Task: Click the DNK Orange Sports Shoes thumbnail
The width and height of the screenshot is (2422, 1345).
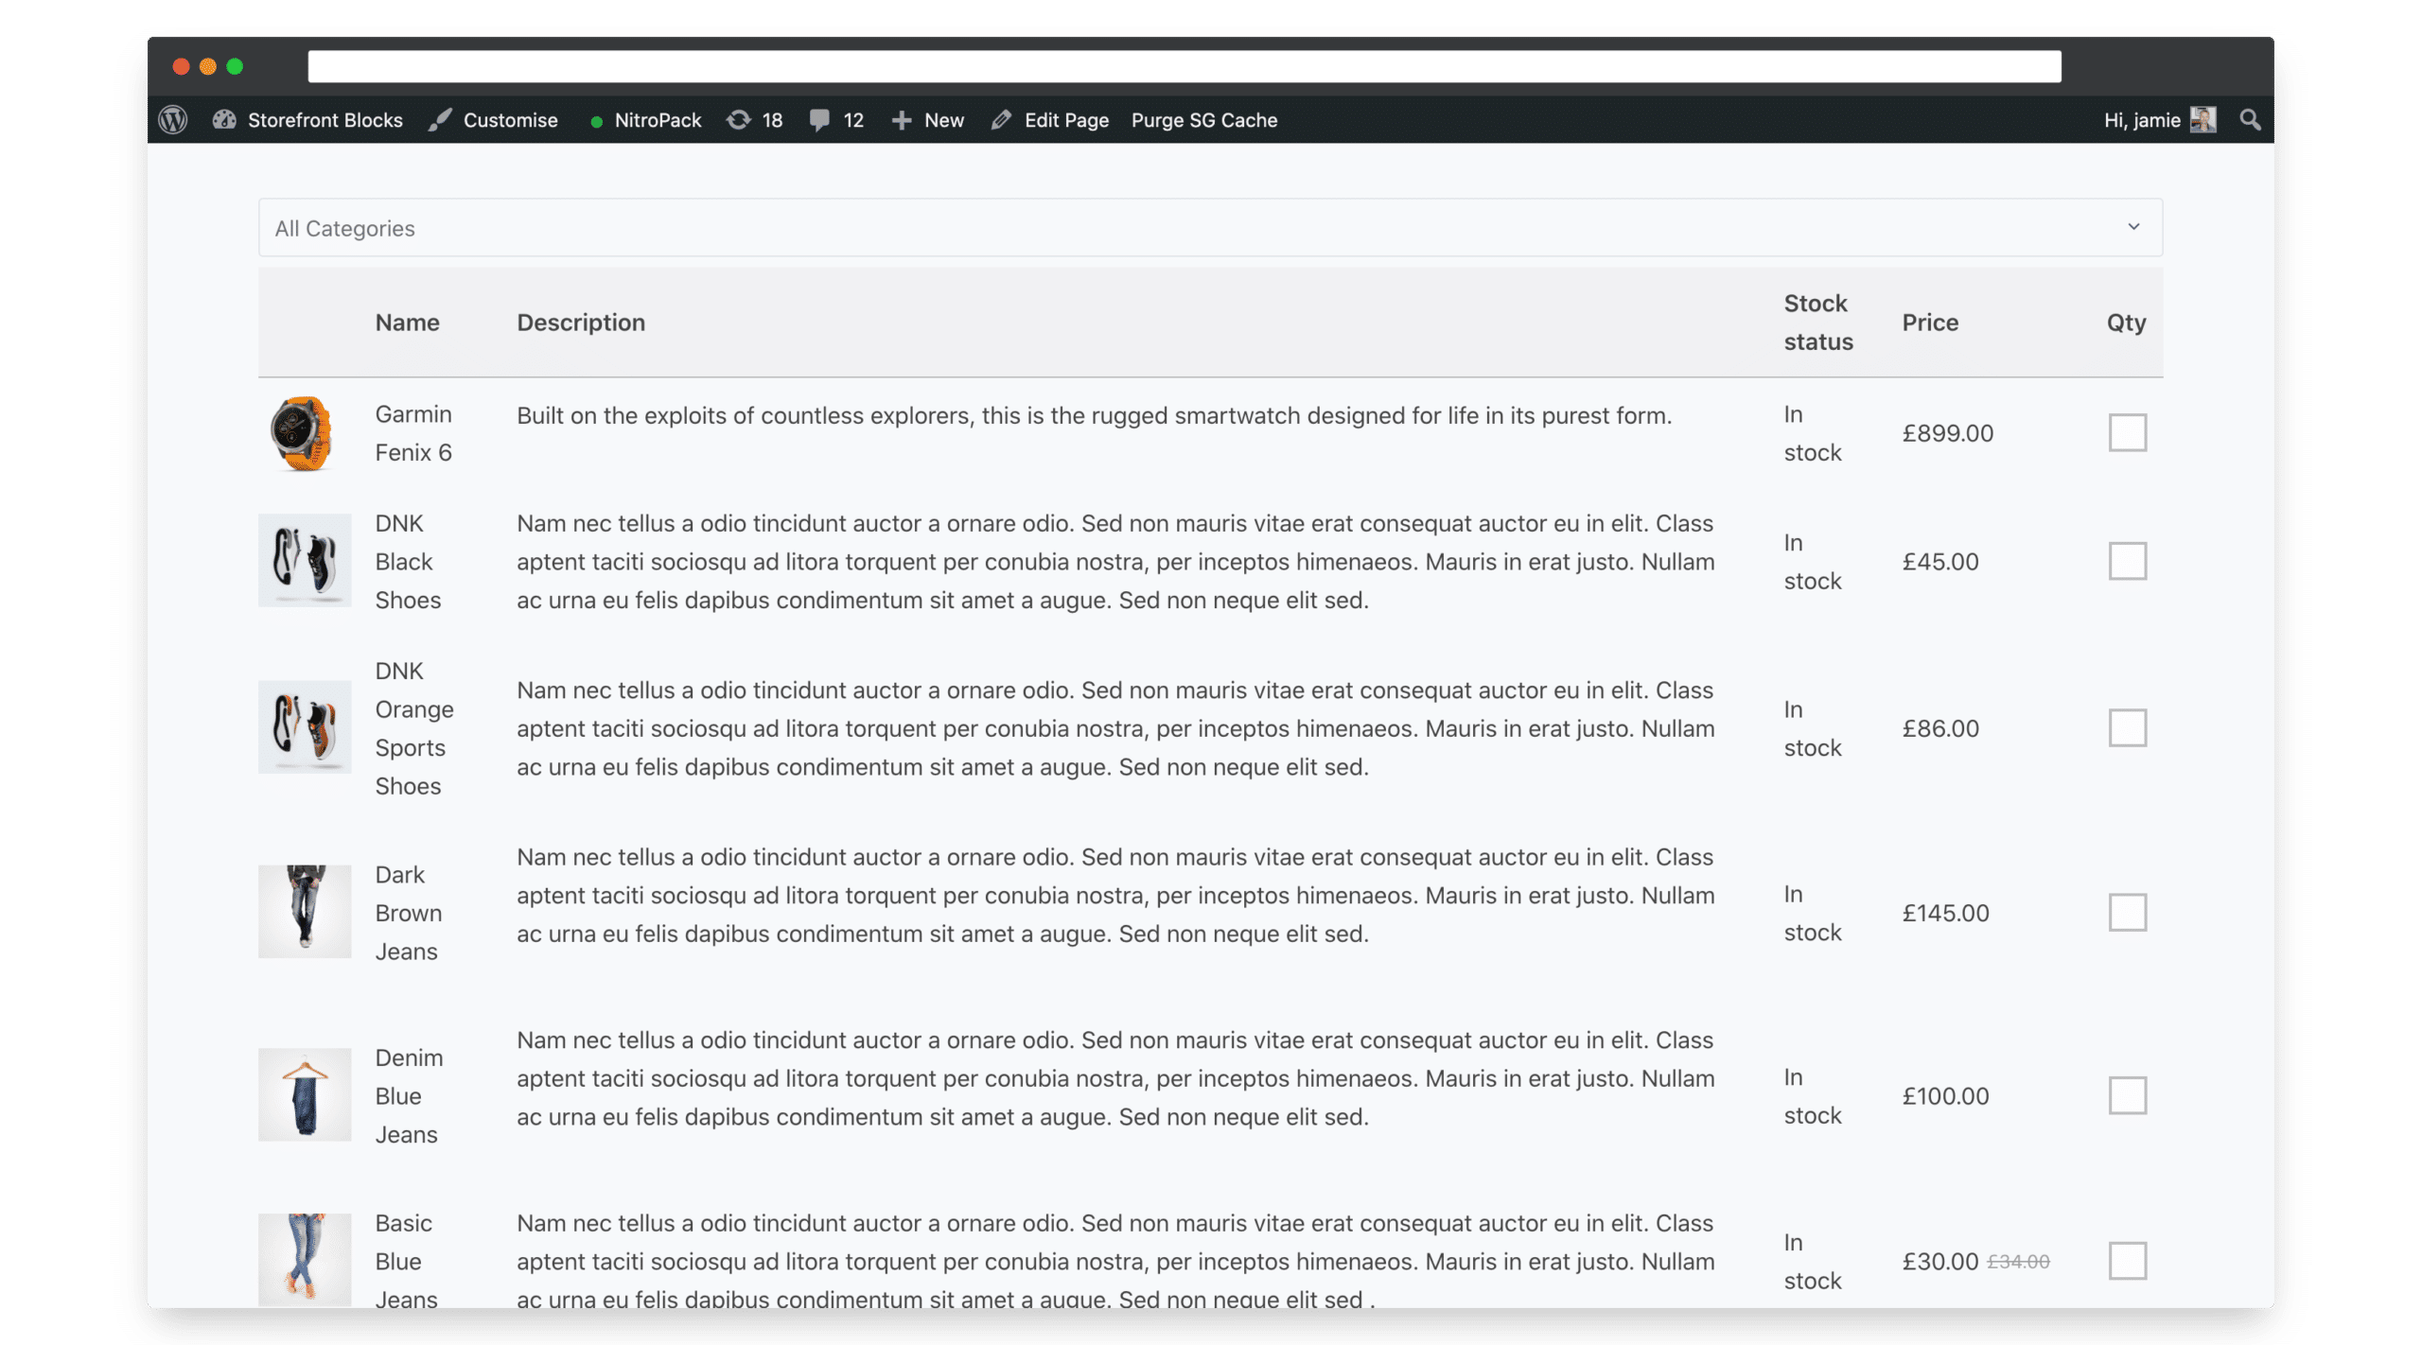Action: (x=305, y=727)
